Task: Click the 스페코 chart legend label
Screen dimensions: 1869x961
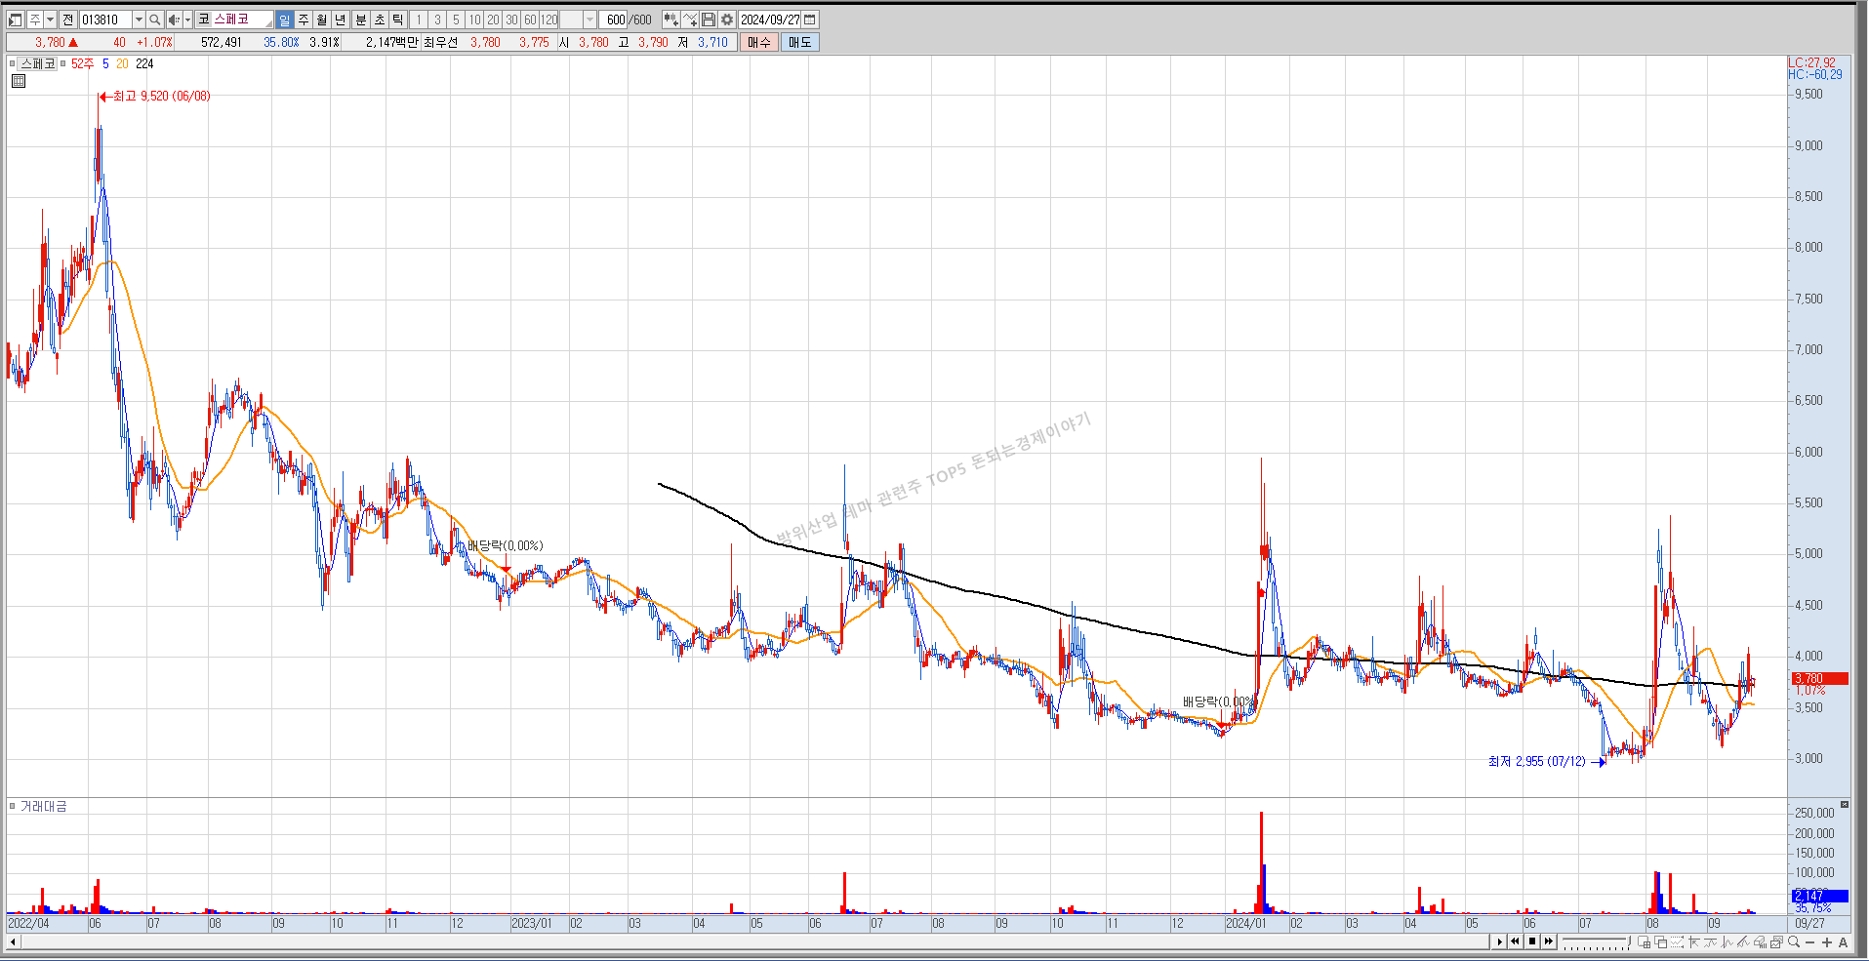Action: [x=38, y=63]
